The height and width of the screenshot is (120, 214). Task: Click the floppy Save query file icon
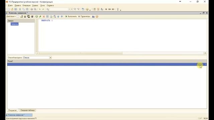25,16
